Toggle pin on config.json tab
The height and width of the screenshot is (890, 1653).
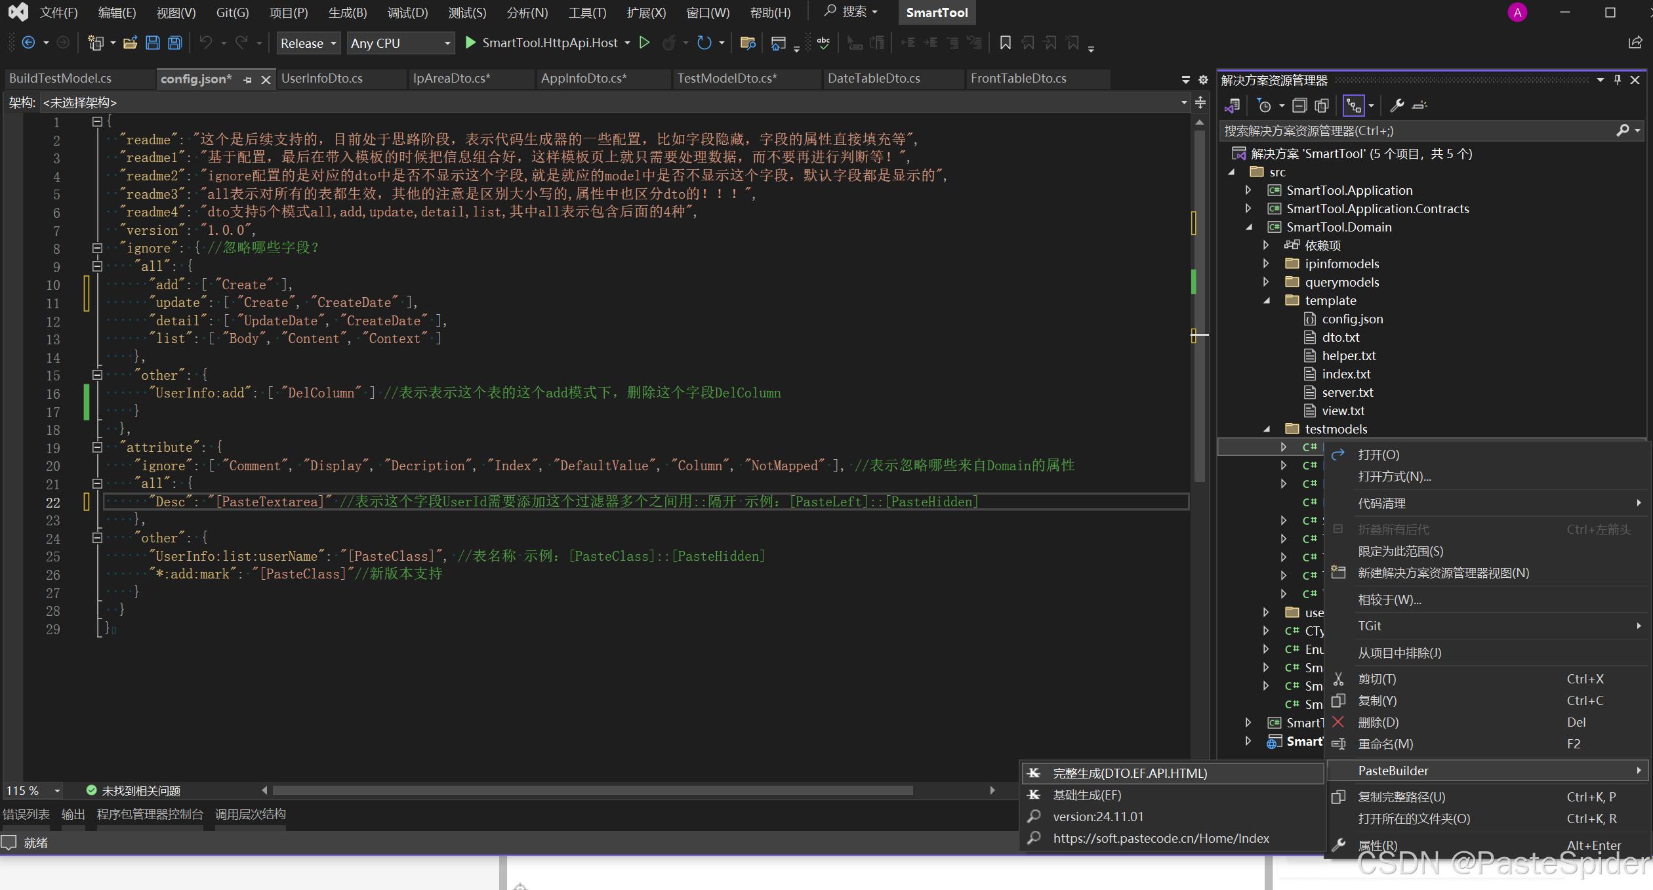click(247, 80)
